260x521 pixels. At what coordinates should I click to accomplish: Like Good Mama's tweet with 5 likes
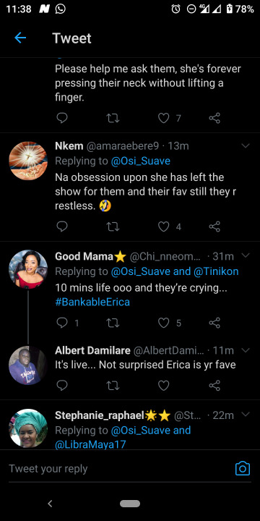point(163,323)
